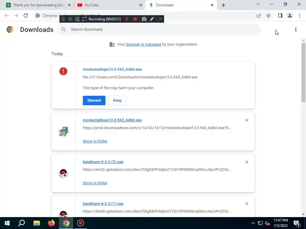Screen dimensions: 306x229
Task: Open the taskbar clock and date
Action: (280, 223)
